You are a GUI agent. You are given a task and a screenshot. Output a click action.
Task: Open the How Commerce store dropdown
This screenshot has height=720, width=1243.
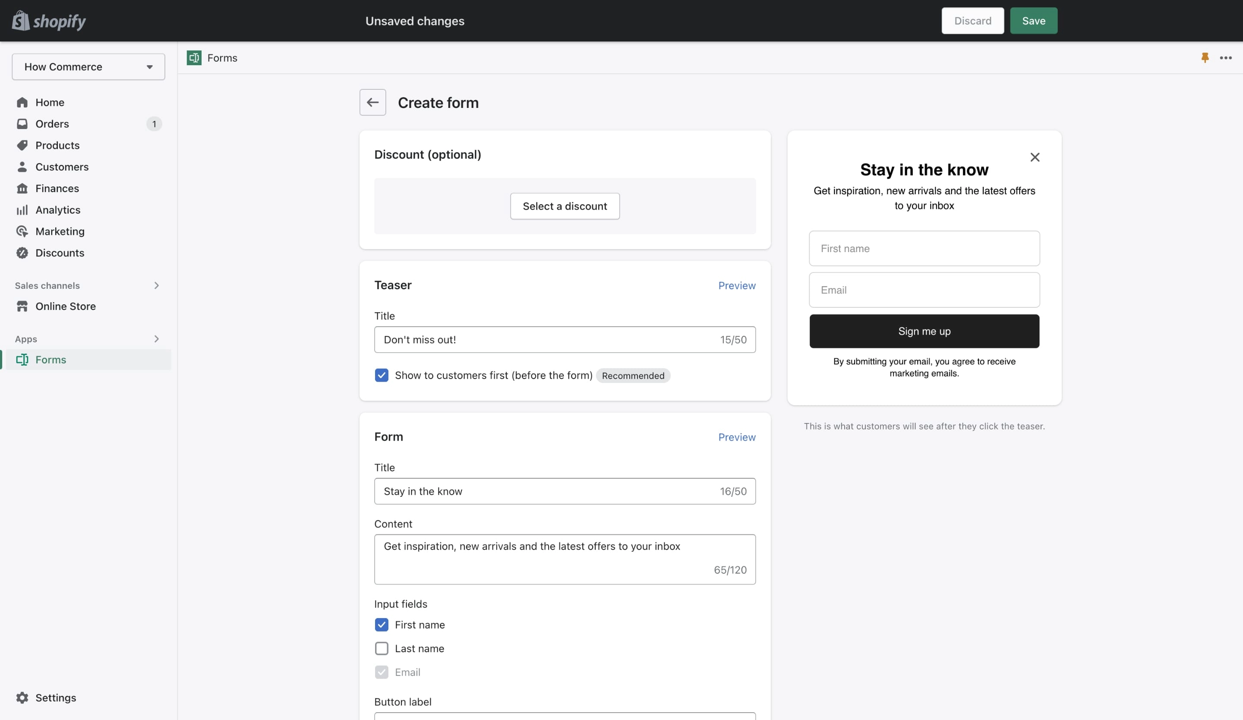(88, 66)
